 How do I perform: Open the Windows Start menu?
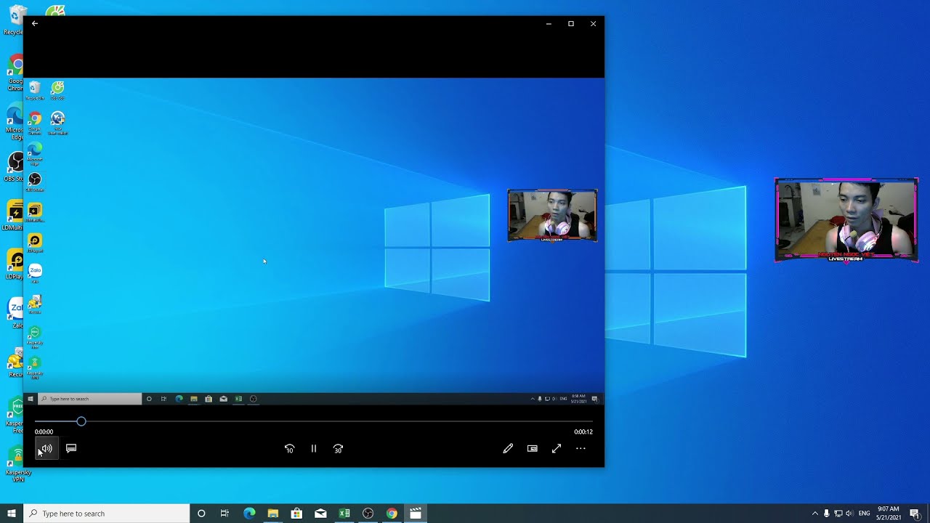coord(12,514)
